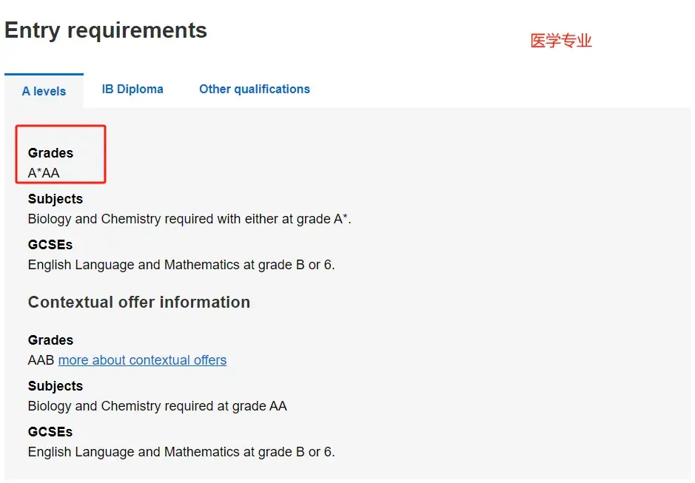The height and width of the screenshot is (483, 695).
Task: Select the A levels tab
Action: 44,91
